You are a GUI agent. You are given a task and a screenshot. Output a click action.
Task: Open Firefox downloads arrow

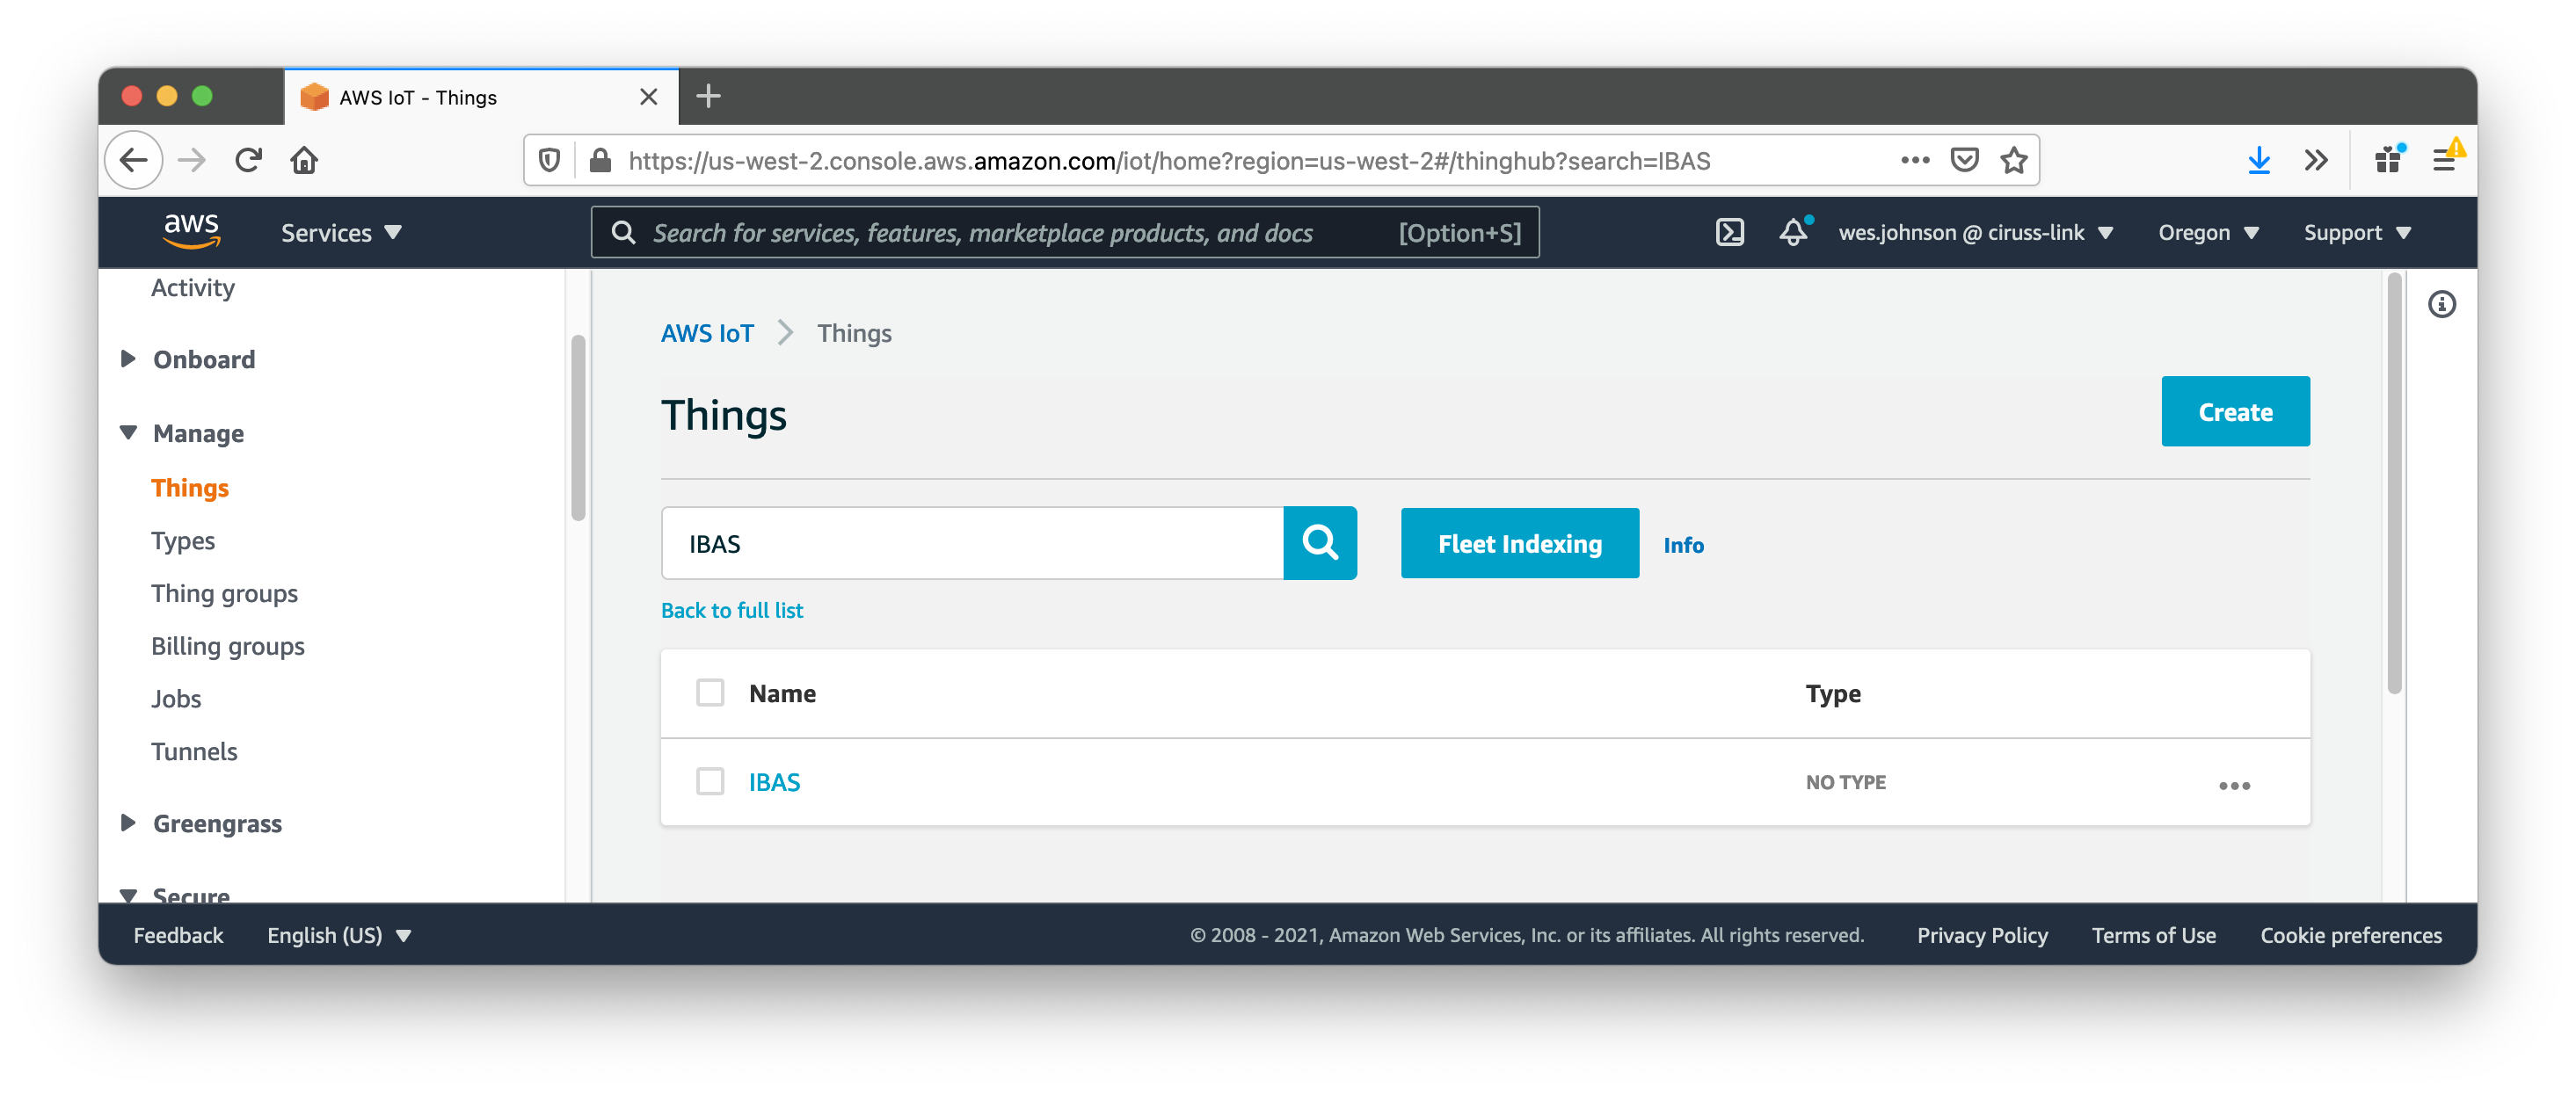click(2258, 160)
